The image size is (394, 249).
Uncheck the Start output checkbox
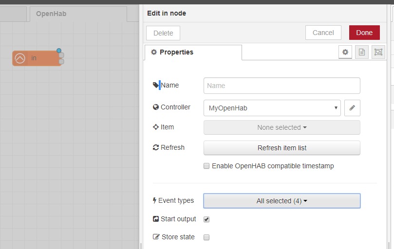pos(206,219)
